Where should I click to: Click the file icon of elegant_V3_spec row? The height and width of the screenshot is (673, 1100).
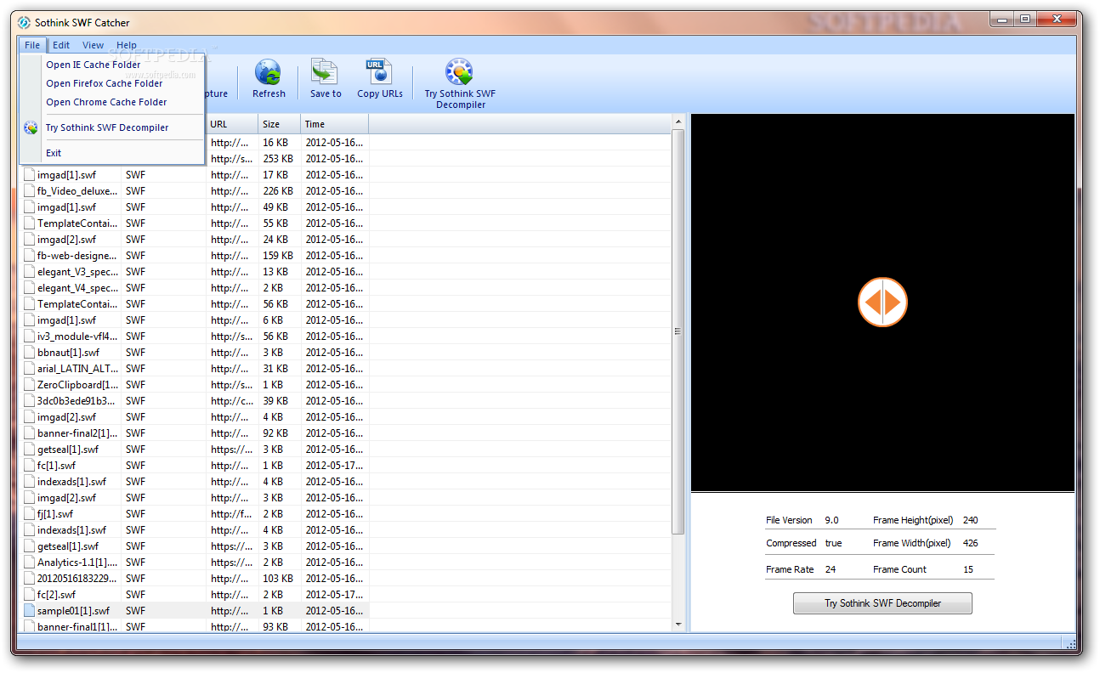[29, 272]
